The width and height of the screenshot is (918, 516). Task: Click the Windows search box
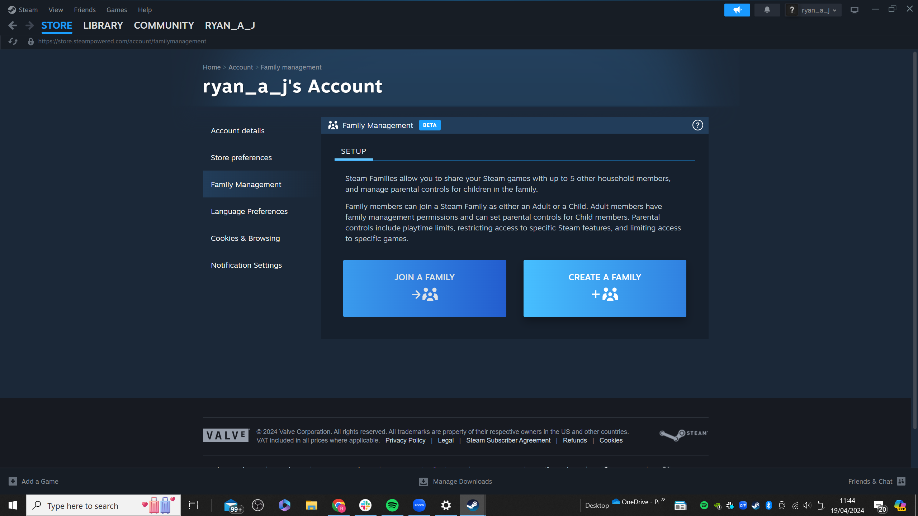pos(103,505)
